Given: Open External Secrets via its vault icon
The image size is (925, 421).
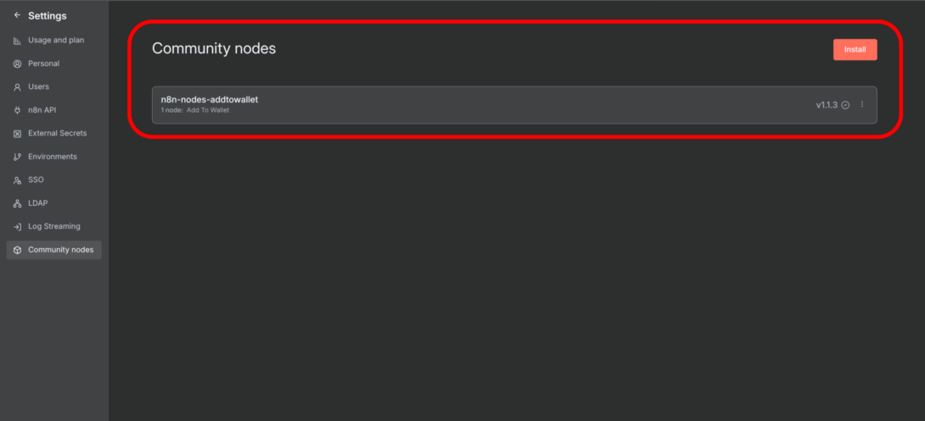Looking at the screenshot, I should (17, 134).
